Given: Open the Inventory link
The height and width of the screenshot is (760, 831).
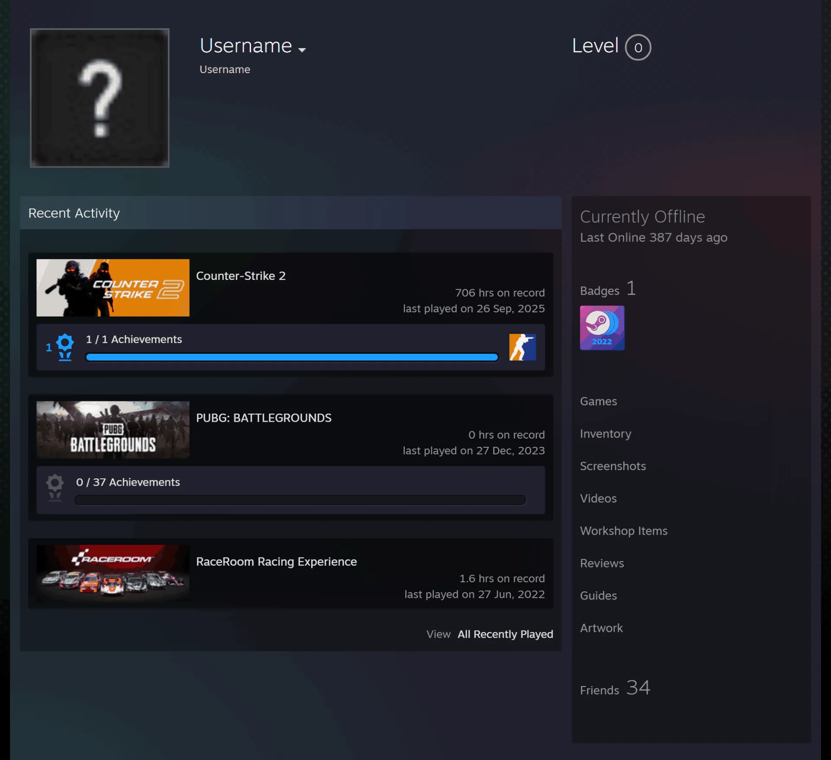Looking at the screenshot, I should 606,433.
